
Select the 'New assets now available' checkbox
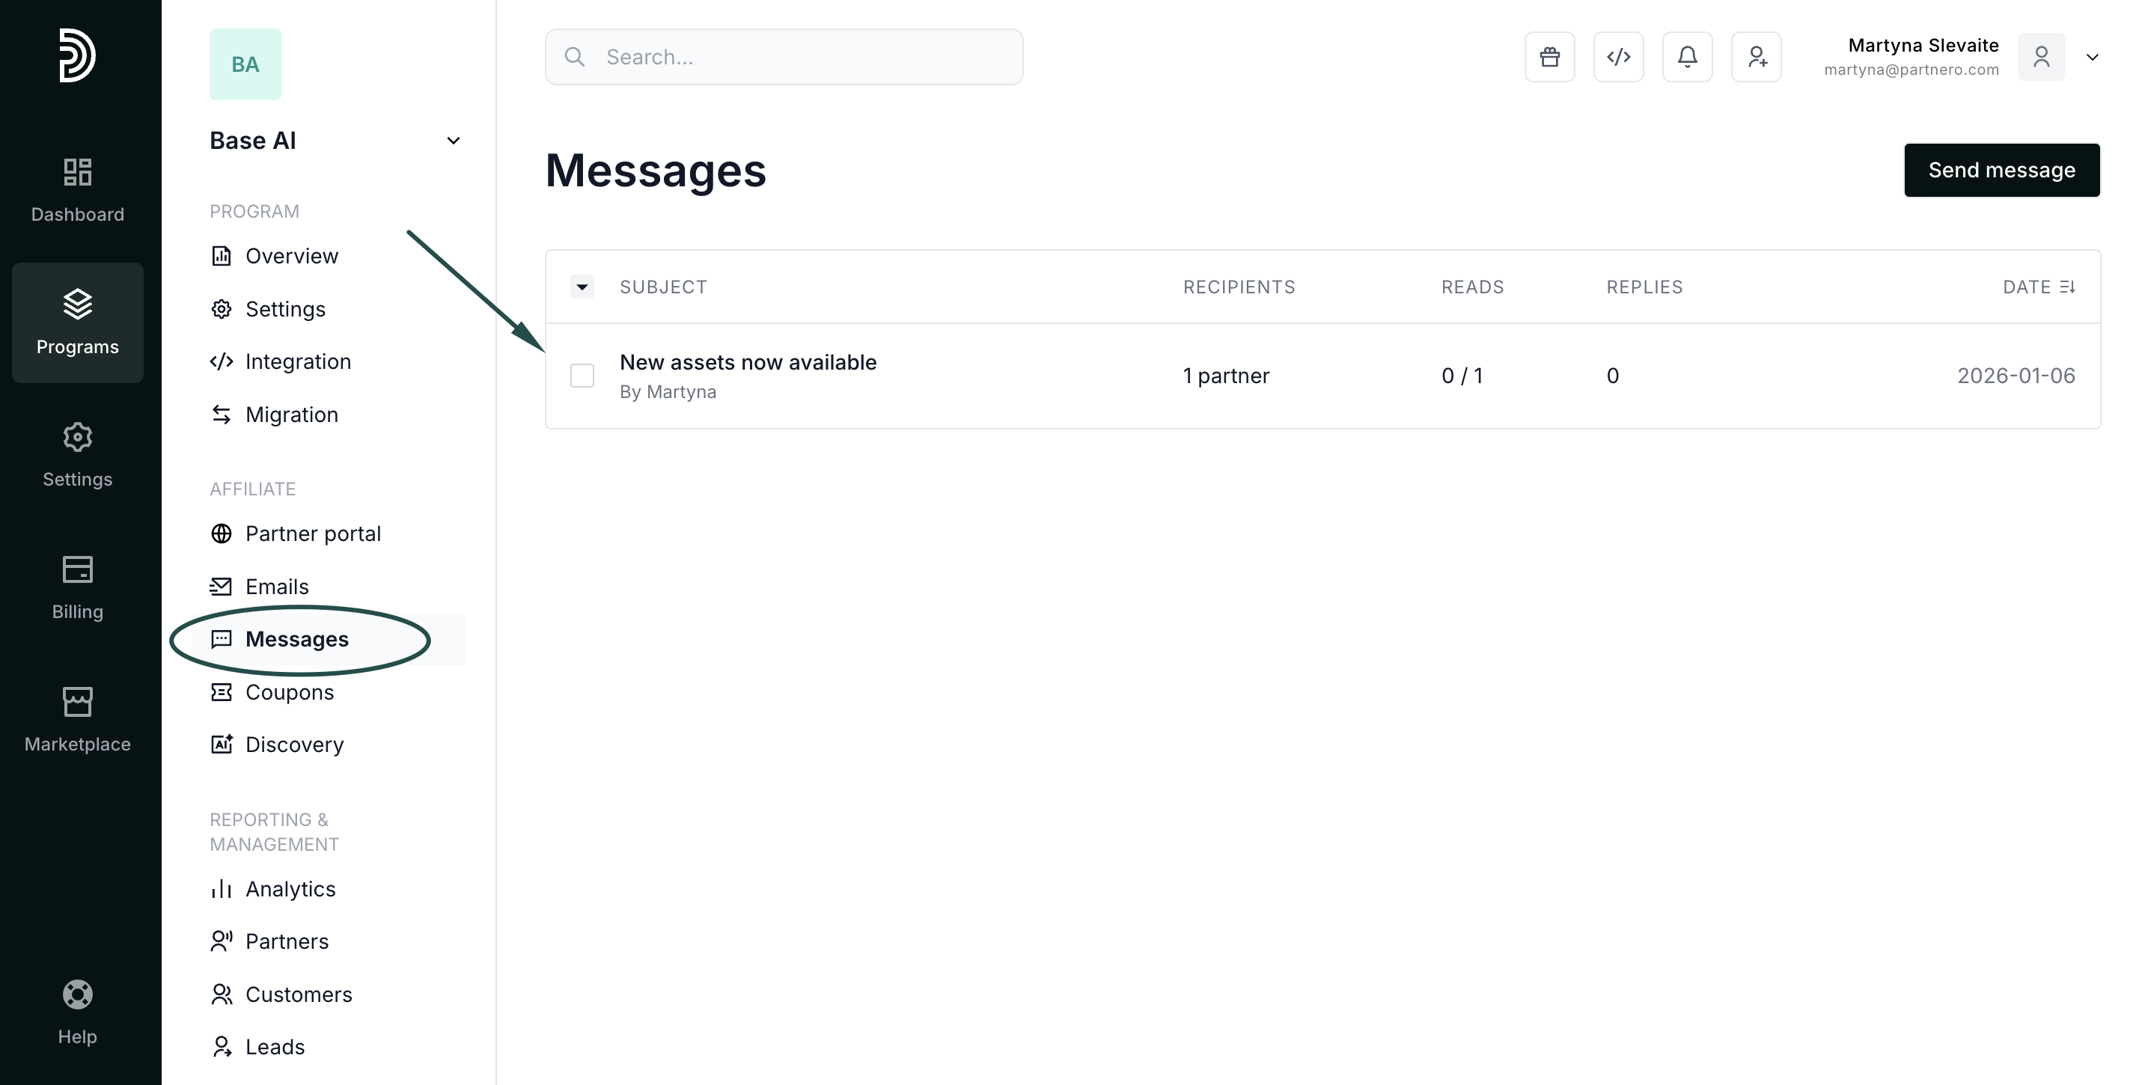[x=582, y=376]
